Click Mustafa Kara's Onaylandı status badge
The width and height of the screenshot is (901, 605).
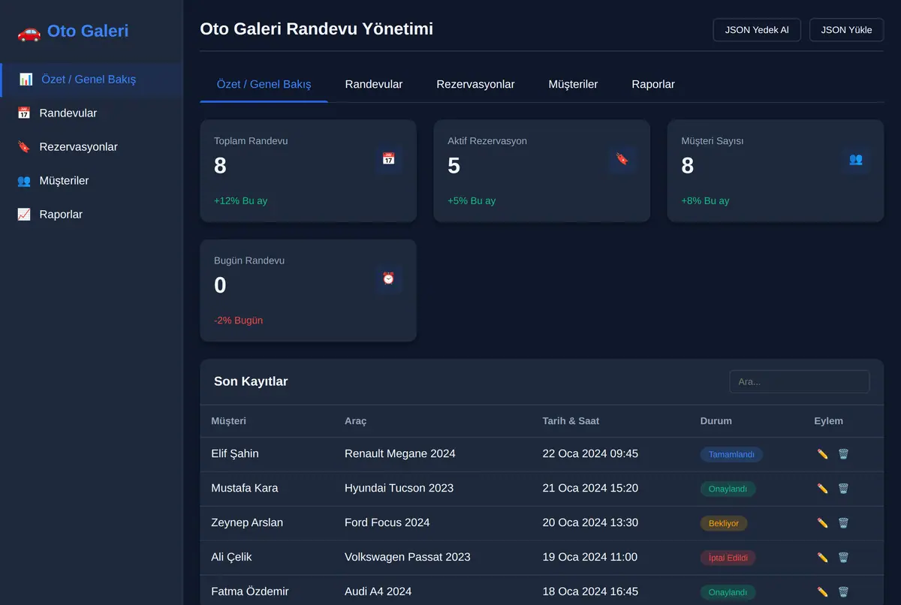728,489
